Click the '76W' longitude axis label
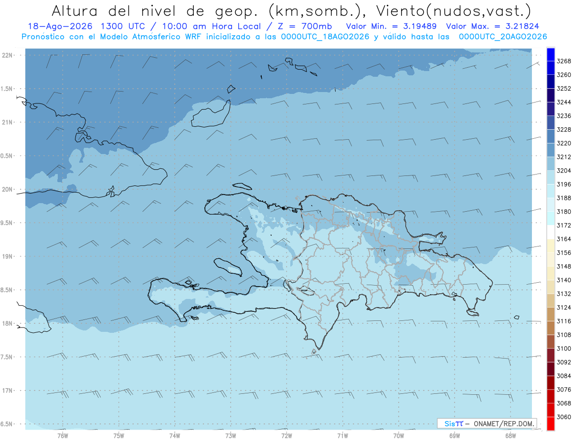The image size is (573, 442). [63, 436]
